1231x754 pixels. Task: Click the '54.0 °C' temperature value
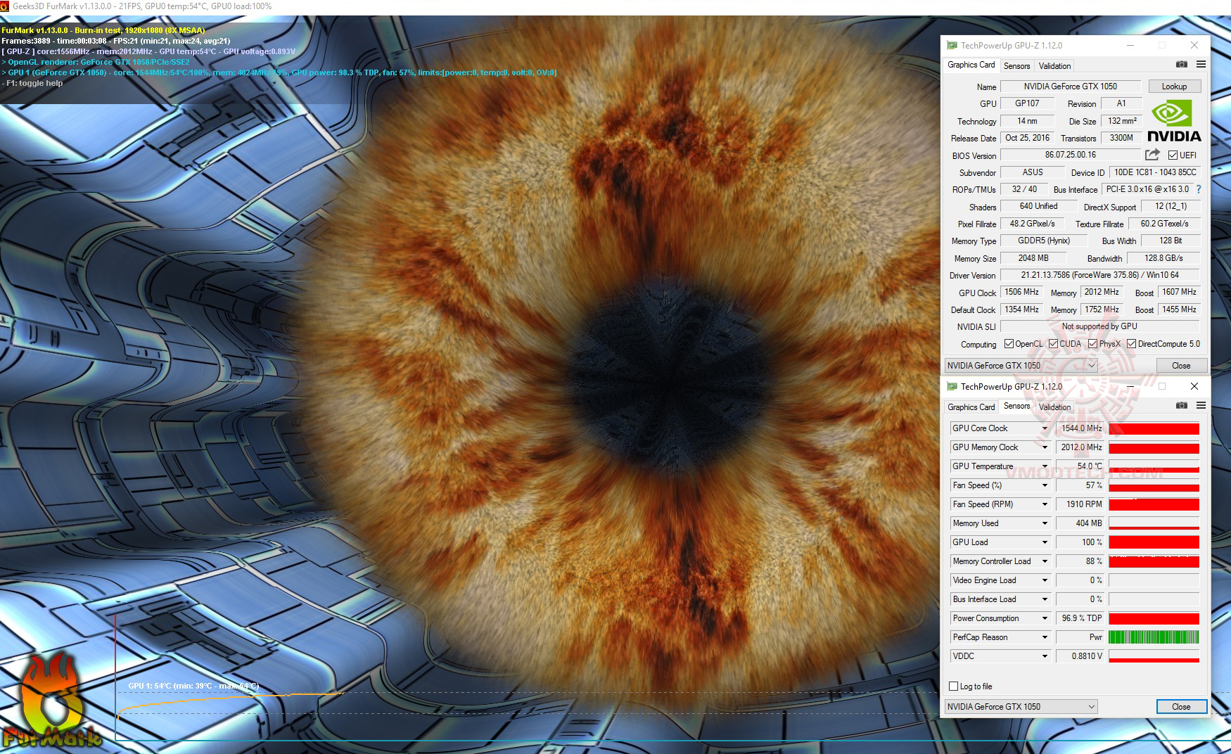point(1080,466)
